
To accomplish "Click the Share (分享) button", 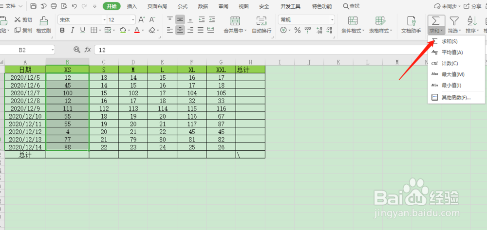I will pyautogui.click(x=472, y=6).
